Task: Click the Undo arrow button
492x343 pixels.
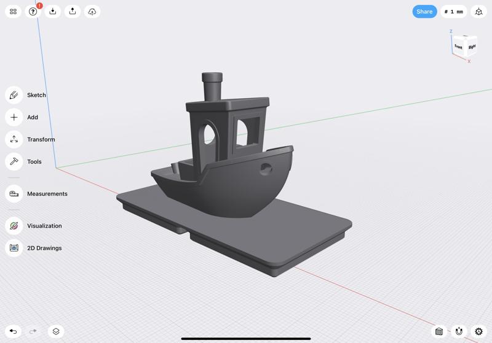Action: [13, 331]
